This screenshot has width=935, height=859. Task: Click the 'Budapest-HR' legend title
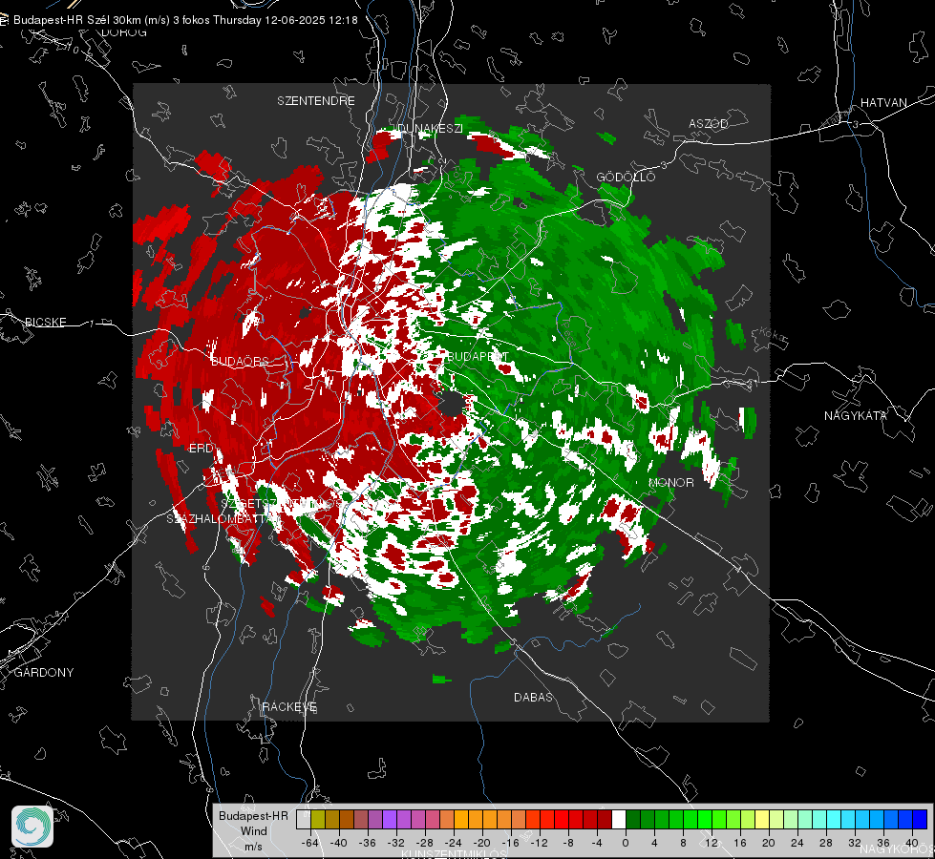point(253,815)
